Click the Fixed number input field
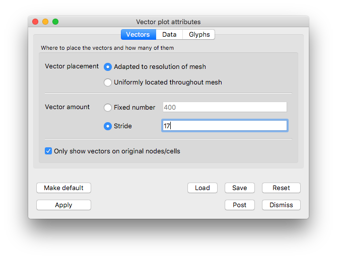The width and height of the screenshot is (337, 259). [225, 107]
